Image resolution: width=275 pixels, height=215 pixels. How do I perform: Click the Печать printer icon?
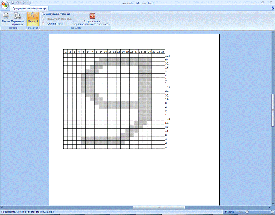click(6, 17)
